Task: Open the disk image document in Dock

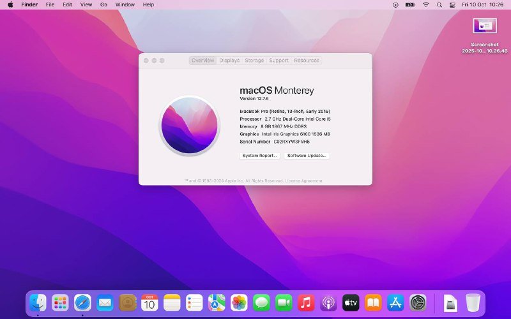Action: coord(450,303)
